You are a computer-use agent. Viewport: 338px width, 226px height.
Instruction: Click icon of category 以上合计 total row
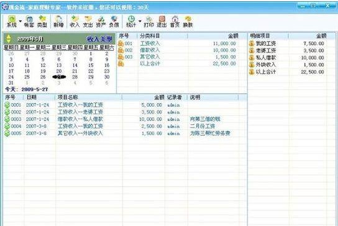click(121, 63)
